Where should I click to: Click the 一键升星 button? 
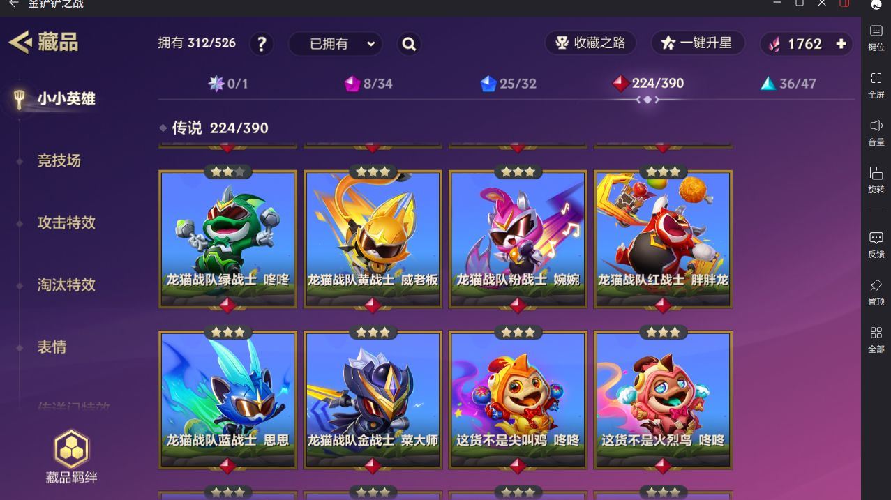(x=698, y=43)
